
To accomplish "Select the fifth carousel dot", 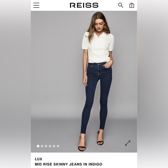I will coord(54,146).
